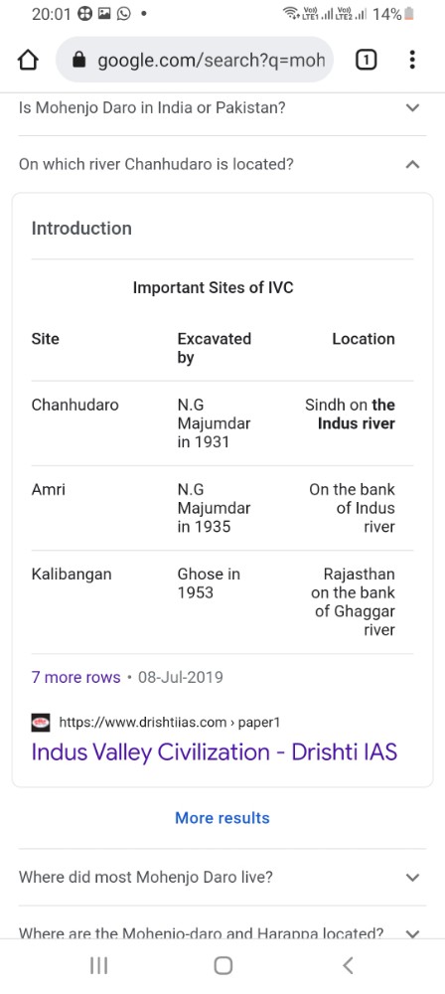Screen dimensions: 445x994
Task: Tap the WhatsApp notification icon in status bar
Action: click(124, 13)
